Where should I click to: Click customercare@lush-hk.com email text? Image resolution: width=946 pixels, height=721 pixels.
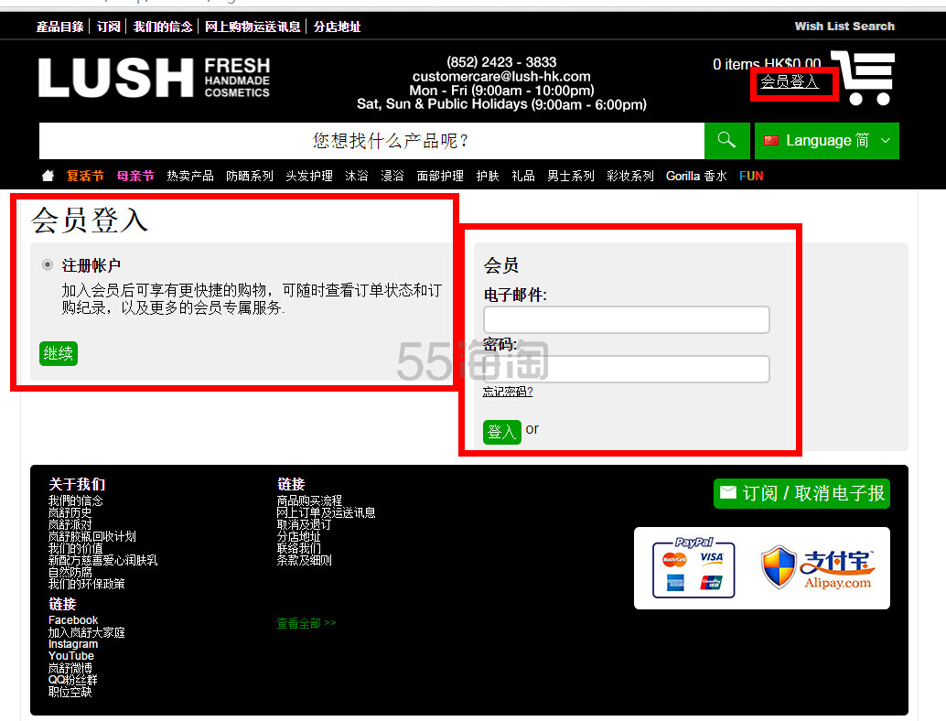point(501,77)
